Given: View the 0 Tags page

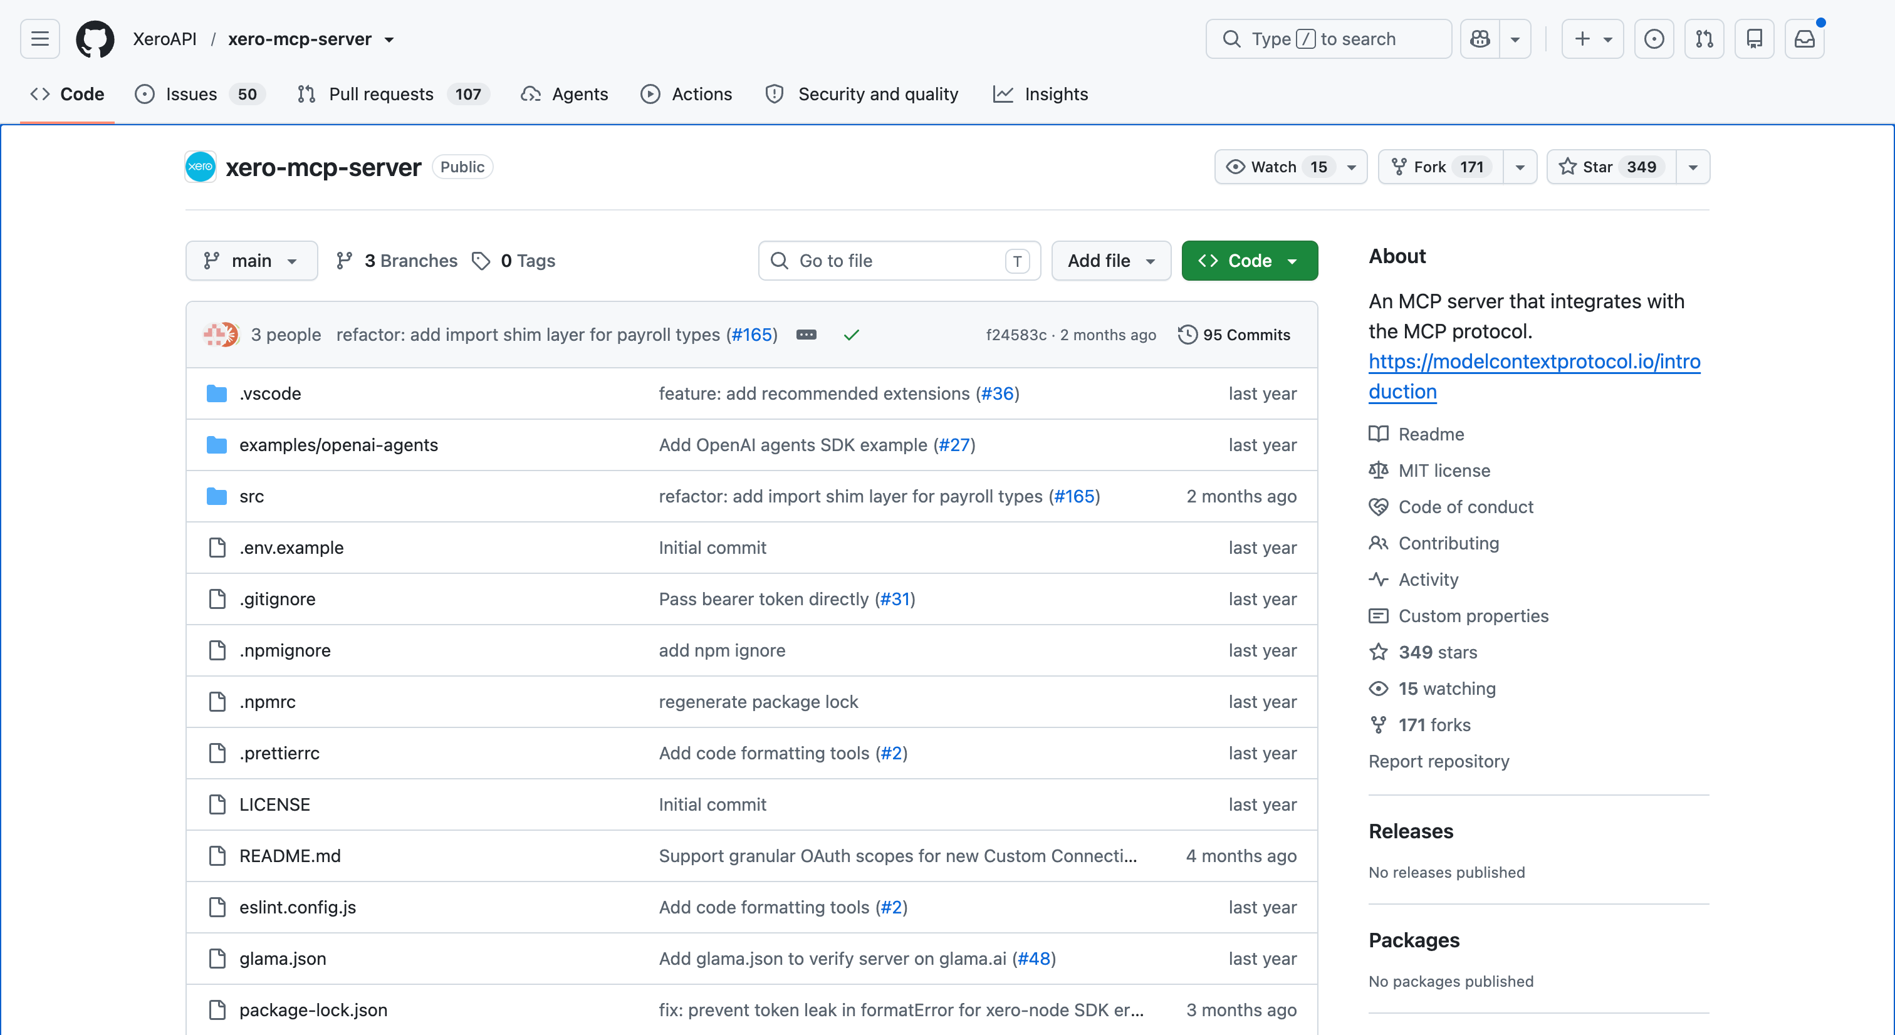Looking at the screenshot, I should [x=514, y=261].
